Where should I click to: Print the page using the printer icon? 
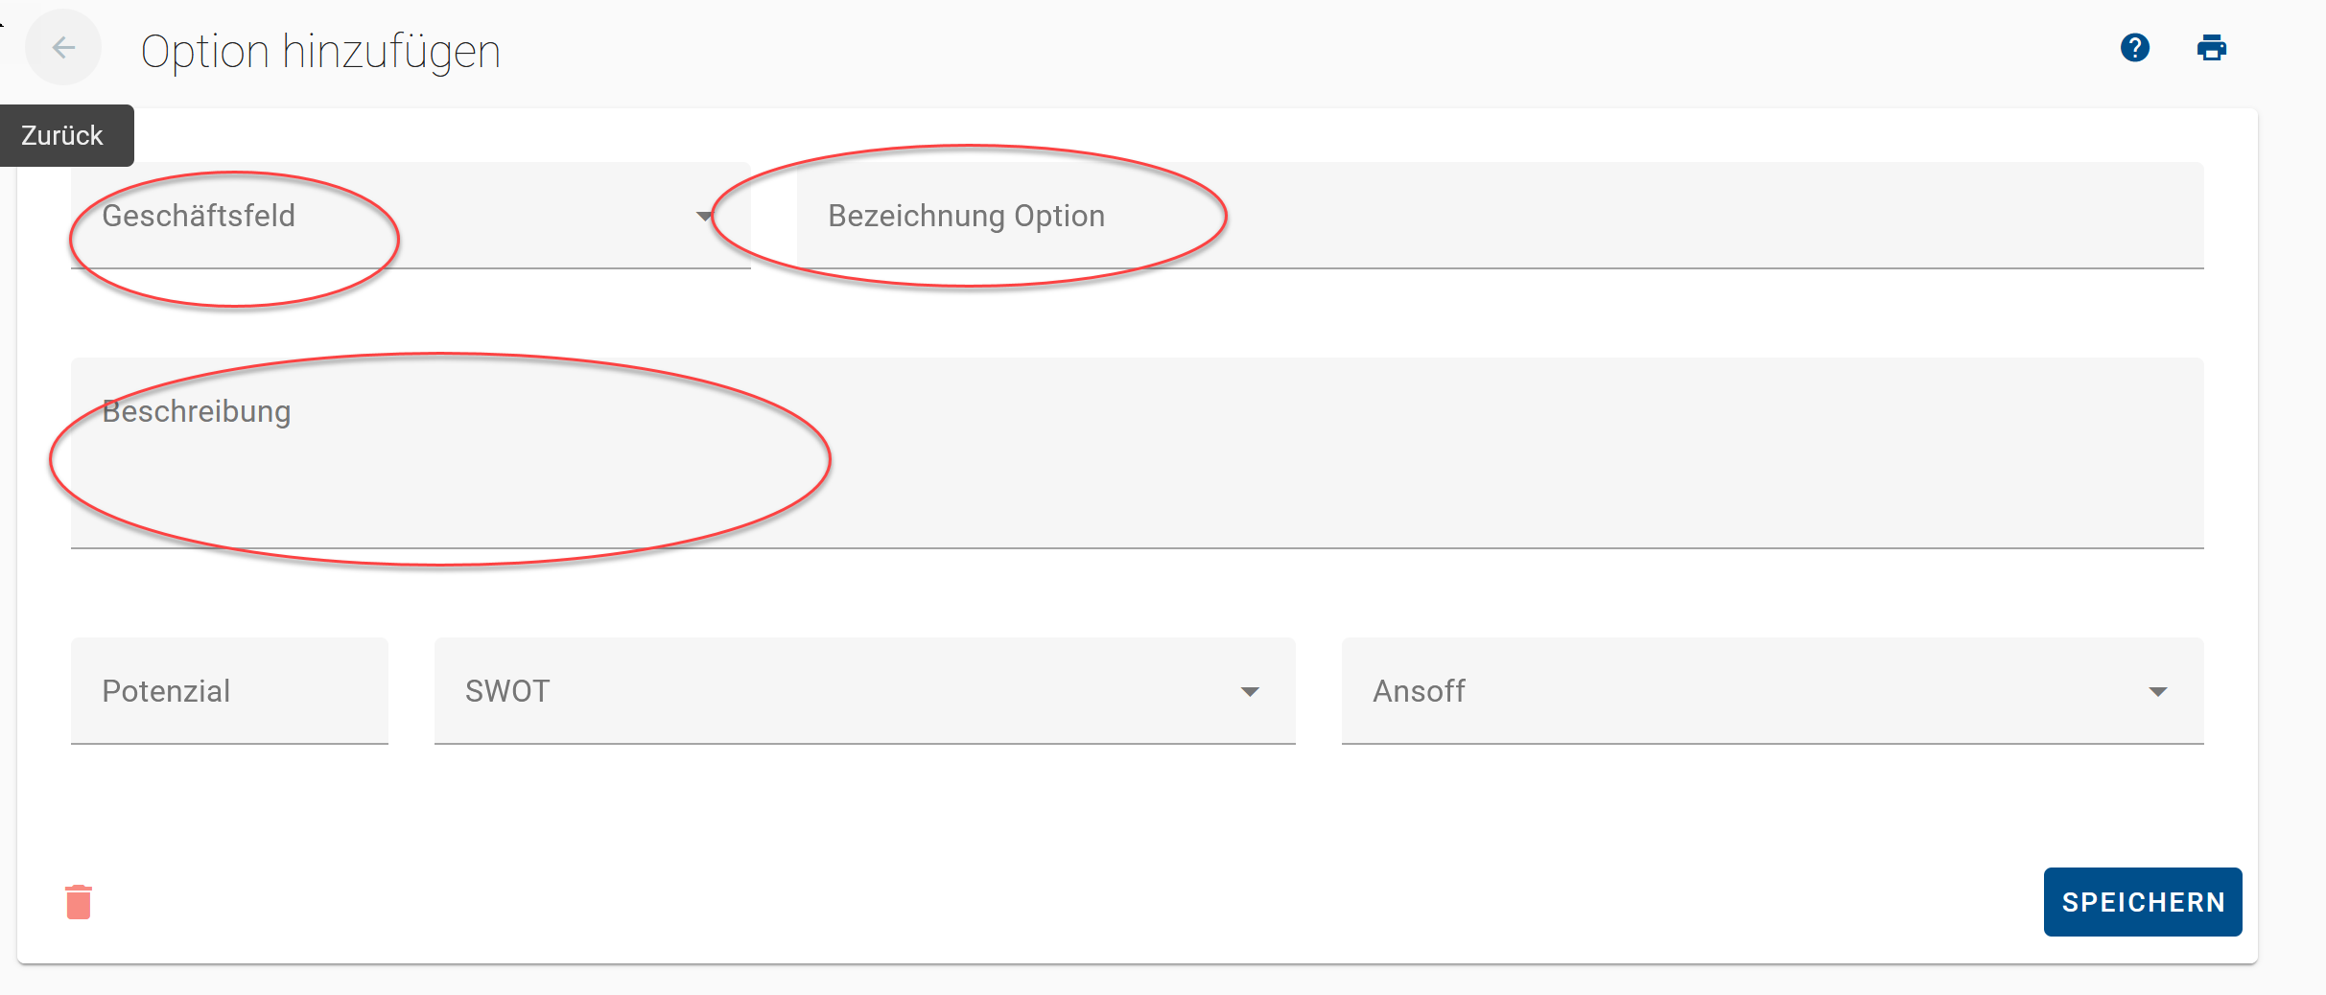pyautogui.click(x=2212, y=47)
